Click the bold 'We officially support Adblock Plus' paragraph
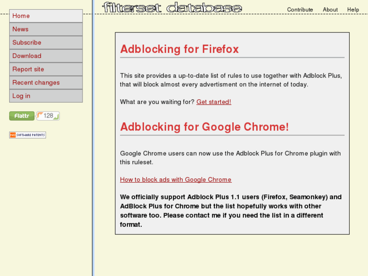368x276 pixels. [231, 211]
